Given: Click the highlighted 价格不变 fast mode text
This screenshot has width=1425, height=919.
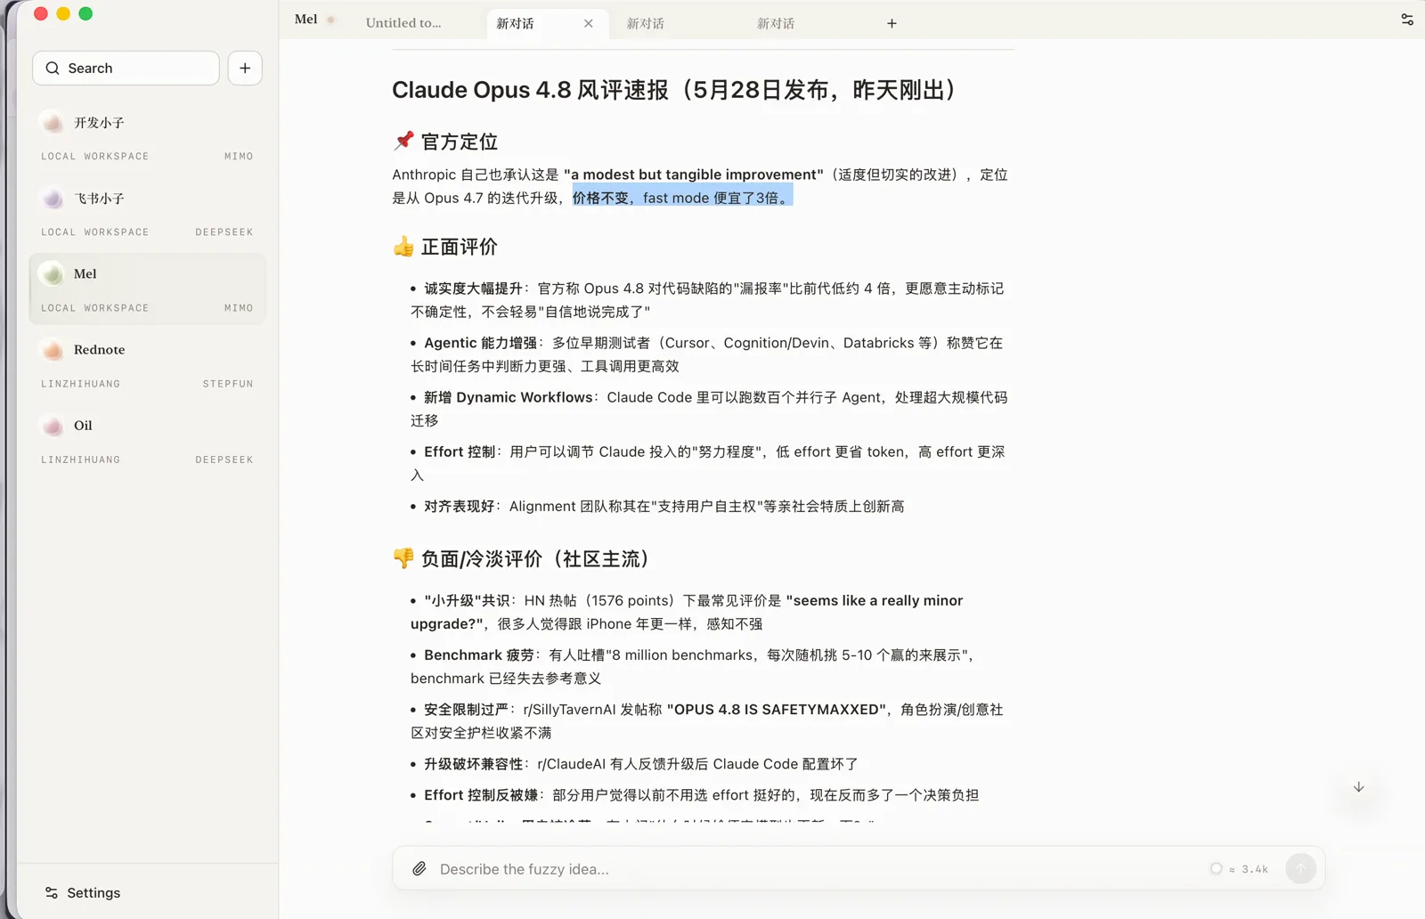Looking at the screenshot, I should coord(682,198).
